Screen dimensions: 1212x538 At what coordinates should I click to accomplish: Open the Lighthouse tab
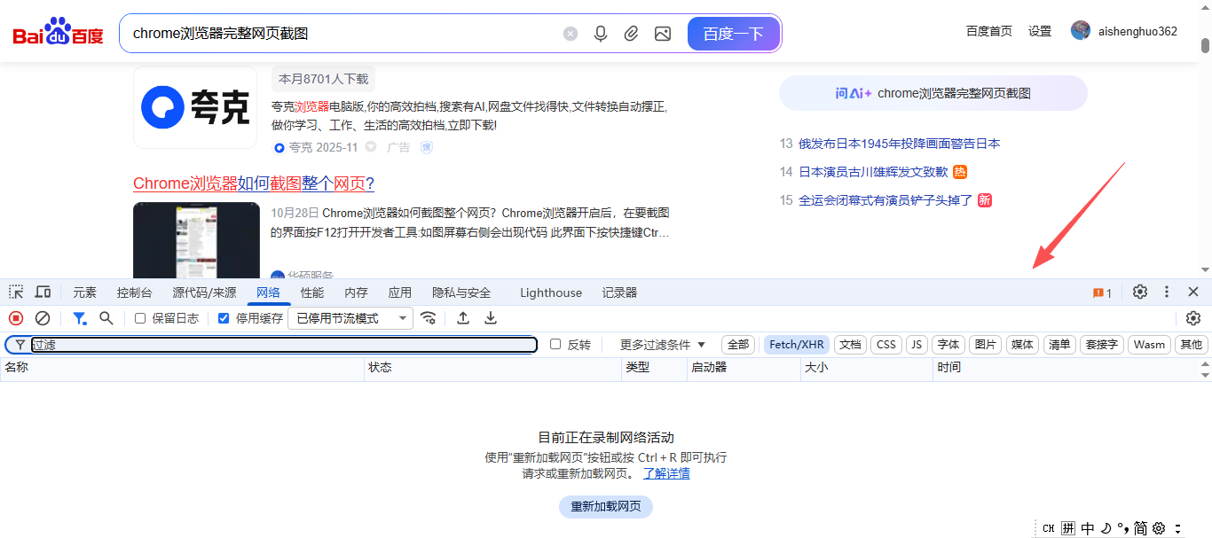[551, 292]
